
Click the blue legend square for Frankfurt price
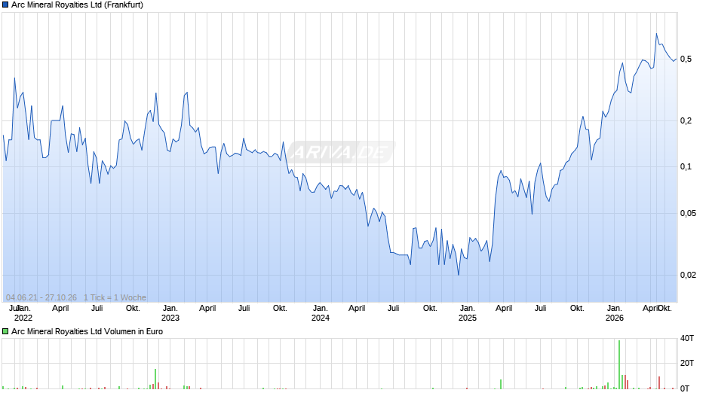[5, 5]
